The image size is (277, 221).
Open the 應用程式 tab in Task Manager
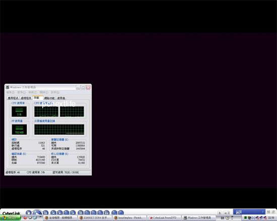click(13, 98)
